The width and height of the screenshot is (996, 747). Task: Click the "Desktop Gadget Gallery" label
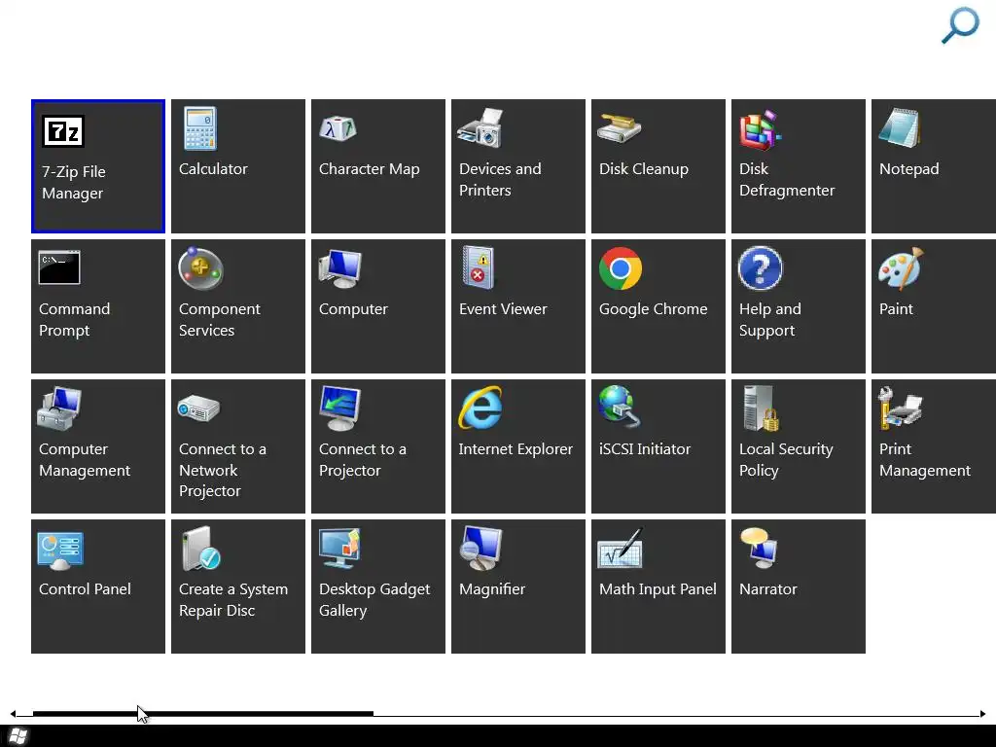(x=374, y=599)
